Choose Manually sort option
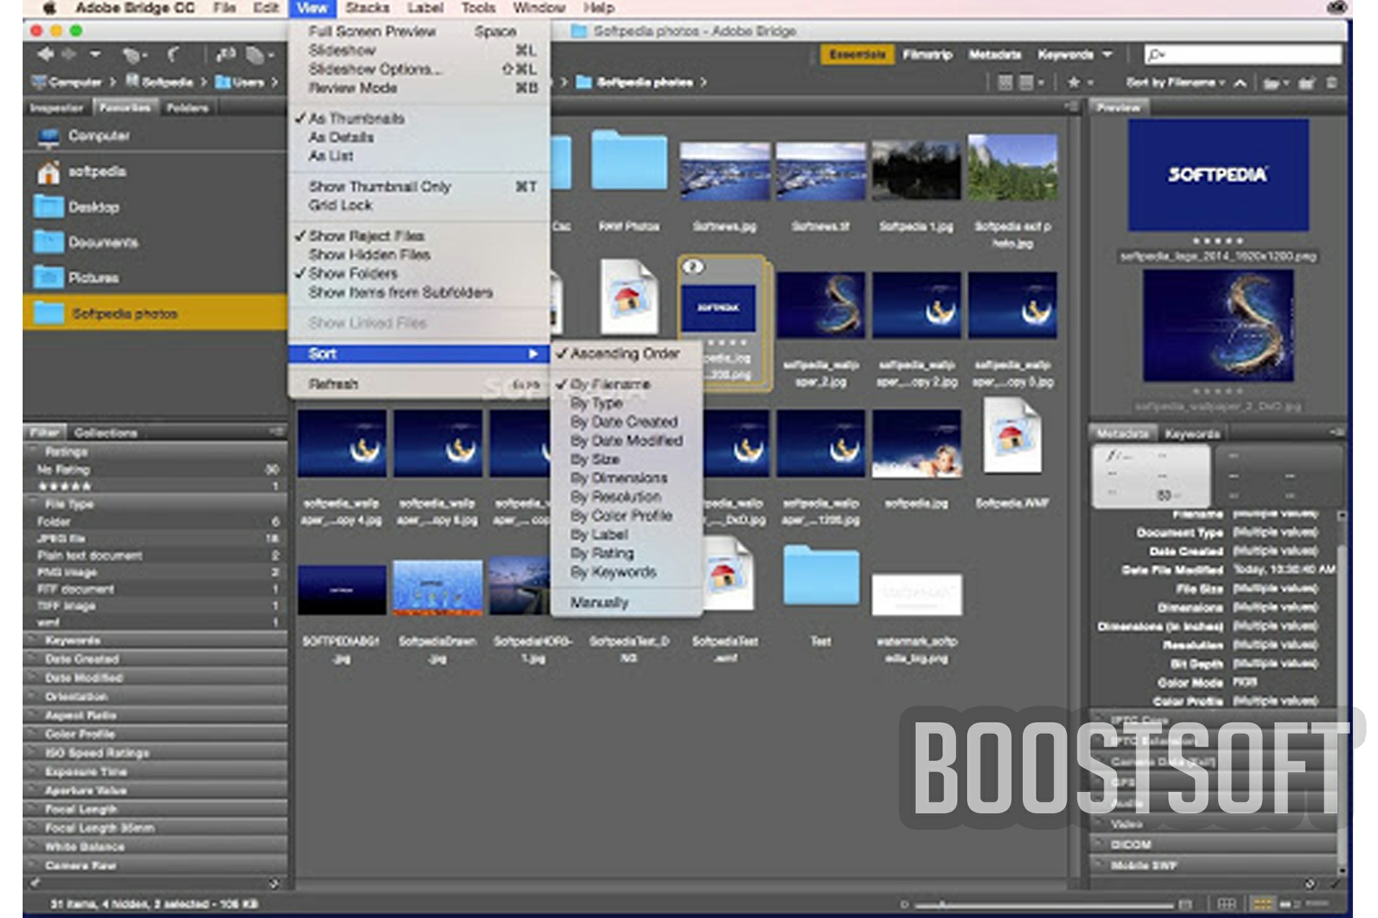Image resolution: width=1378 pixels, height=918 pixels. point(626,603)
